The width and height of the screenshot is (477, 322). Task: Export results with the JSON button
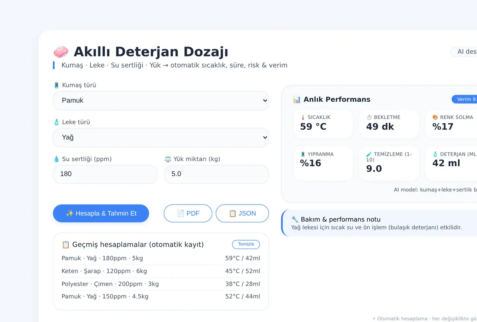(242, 213)
